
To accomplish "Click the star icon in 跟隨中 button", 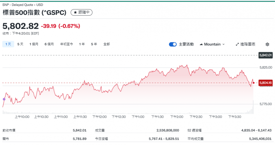I will [75, 12].
